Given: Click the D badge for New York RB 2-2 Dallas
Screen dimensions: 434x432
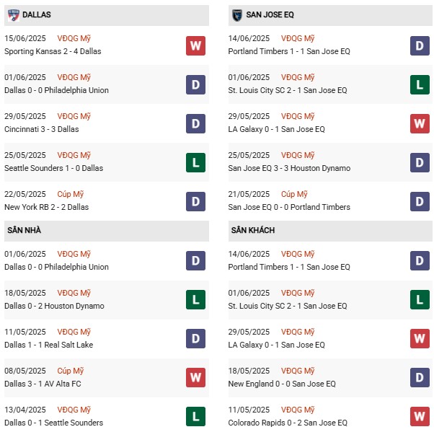Looking at the screenshot, I should (195, 202).
